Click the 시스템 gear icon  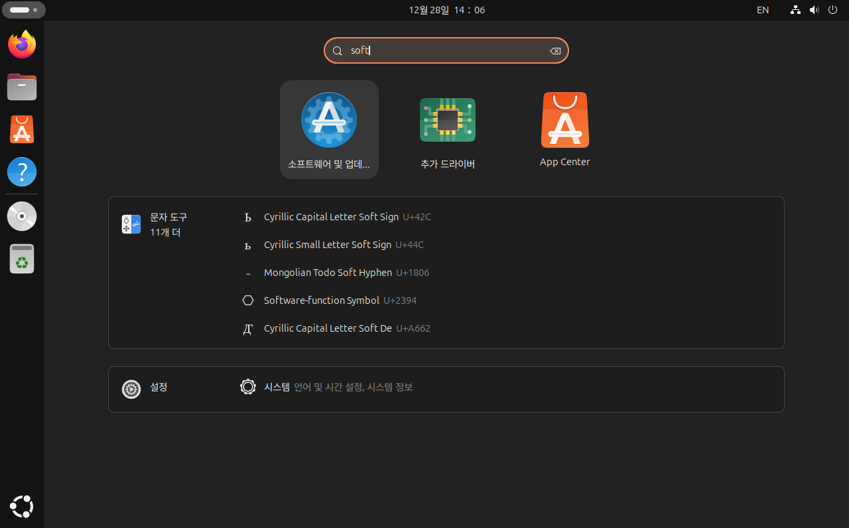248,387
